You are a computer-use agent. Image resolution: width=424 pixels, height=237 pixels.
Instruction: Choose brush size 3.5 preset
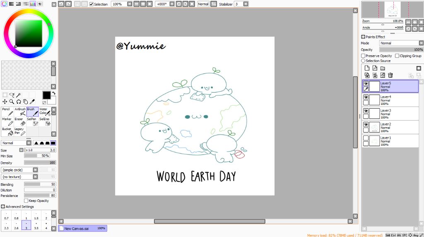click(x=36, y=225)
